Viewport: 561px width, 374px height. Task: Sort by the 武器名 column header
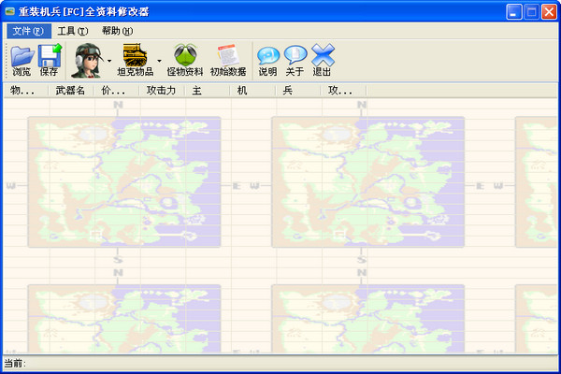tap(71, 91)
